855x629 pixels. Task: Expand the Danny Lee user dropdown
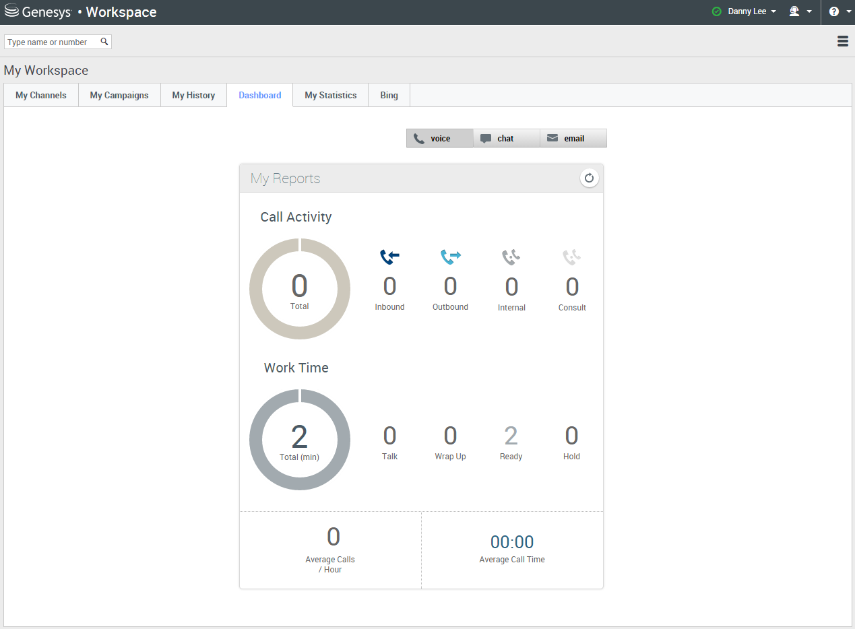[x=752, y=12]
